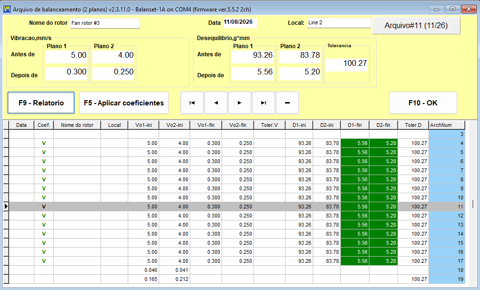
Task: Click Toler.D value 100.27 in row 19
Action: pyautogui.click(x=413, y=279)
